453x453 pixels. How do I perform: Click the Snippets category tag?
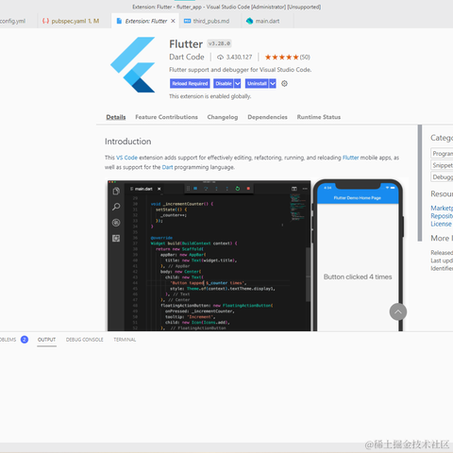click(442, 165)
